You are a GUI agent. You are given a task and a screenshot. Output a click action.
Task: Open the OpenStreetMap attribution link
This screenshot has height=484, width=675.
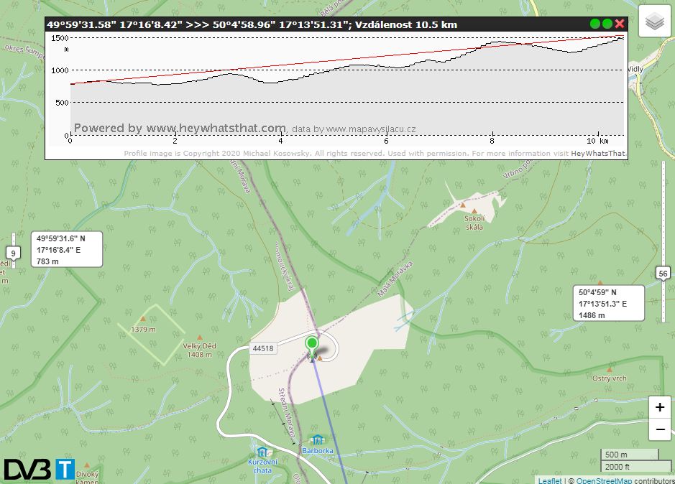tap(604, 480)
